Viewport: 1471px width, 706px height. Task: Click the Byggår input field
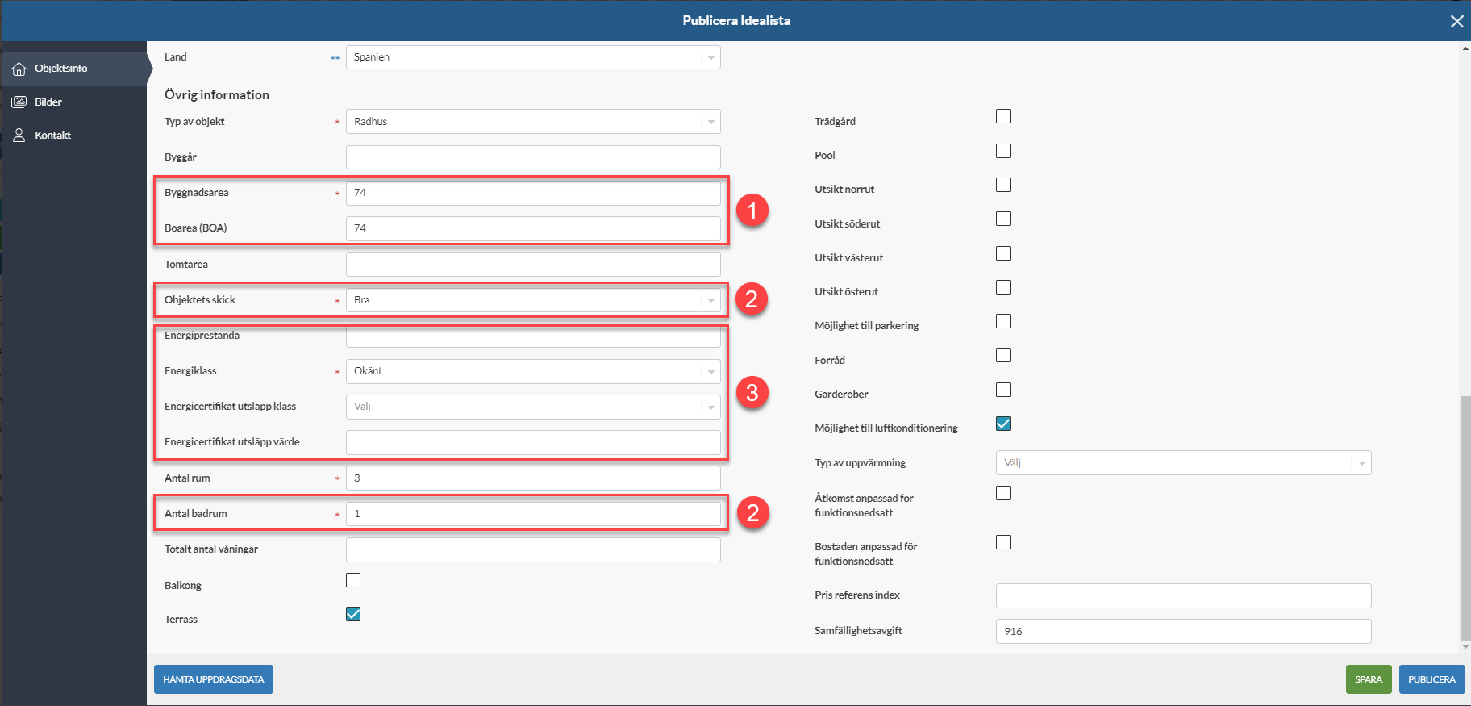pyautogui.click(x=533, y=157)
